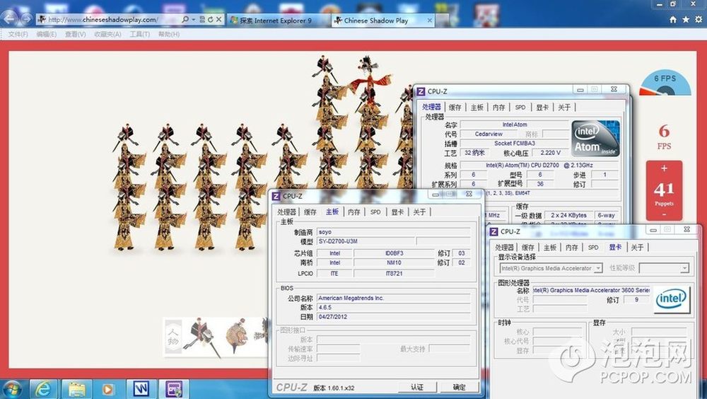
Task: Click the BIOS vendor "American Megatrends Inc."
Action: click(x=351, y=299)
